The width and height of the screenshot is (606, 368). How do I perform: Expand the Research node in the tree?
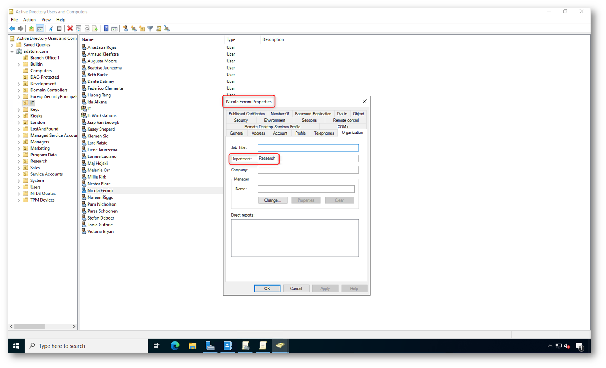pyautogui.click(x=19, y=161)
